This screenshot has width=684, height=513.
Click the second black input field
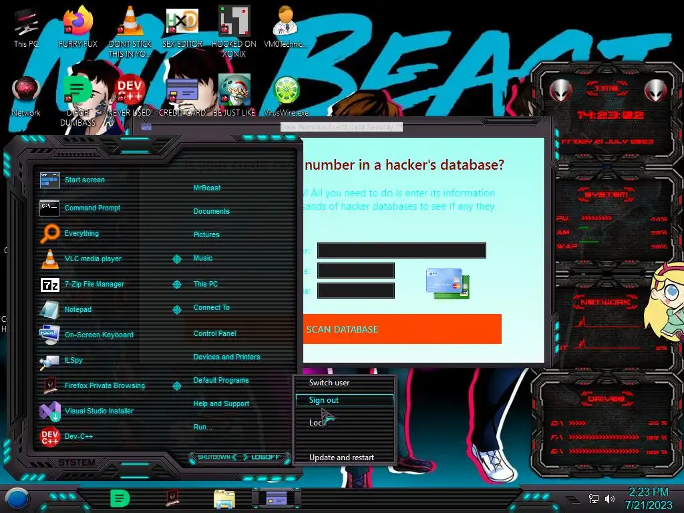[x=356, y=271]
